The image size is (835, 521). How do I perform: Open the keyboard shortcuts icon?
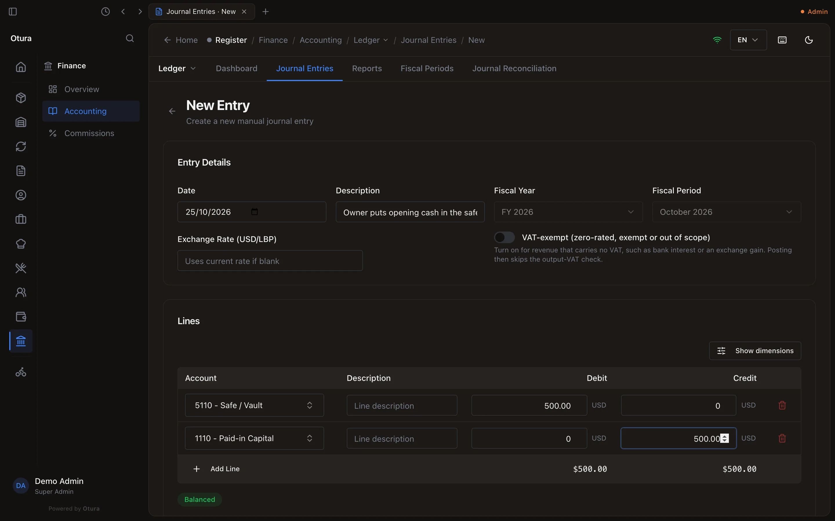tap(782, 40)
